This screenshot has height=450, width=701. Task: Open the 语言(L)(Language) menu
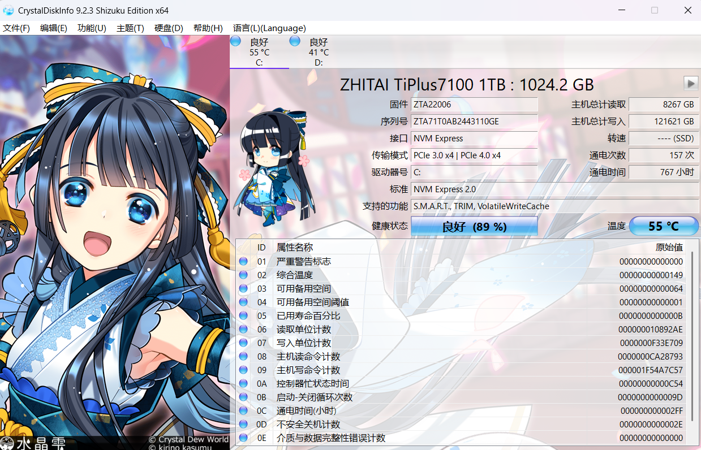pyautogui.click(x=269, y=28)
